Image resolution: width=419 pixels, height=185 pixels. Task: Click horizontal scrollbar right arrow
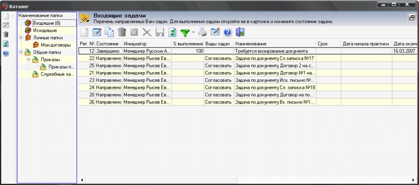tap(414, 180)
